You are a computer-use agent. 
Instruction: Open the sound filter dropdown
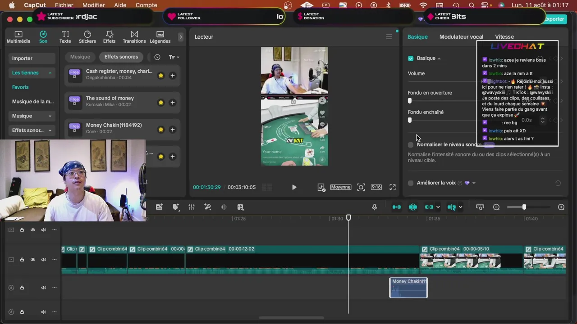pyautogui.click(x=174, y=57)
